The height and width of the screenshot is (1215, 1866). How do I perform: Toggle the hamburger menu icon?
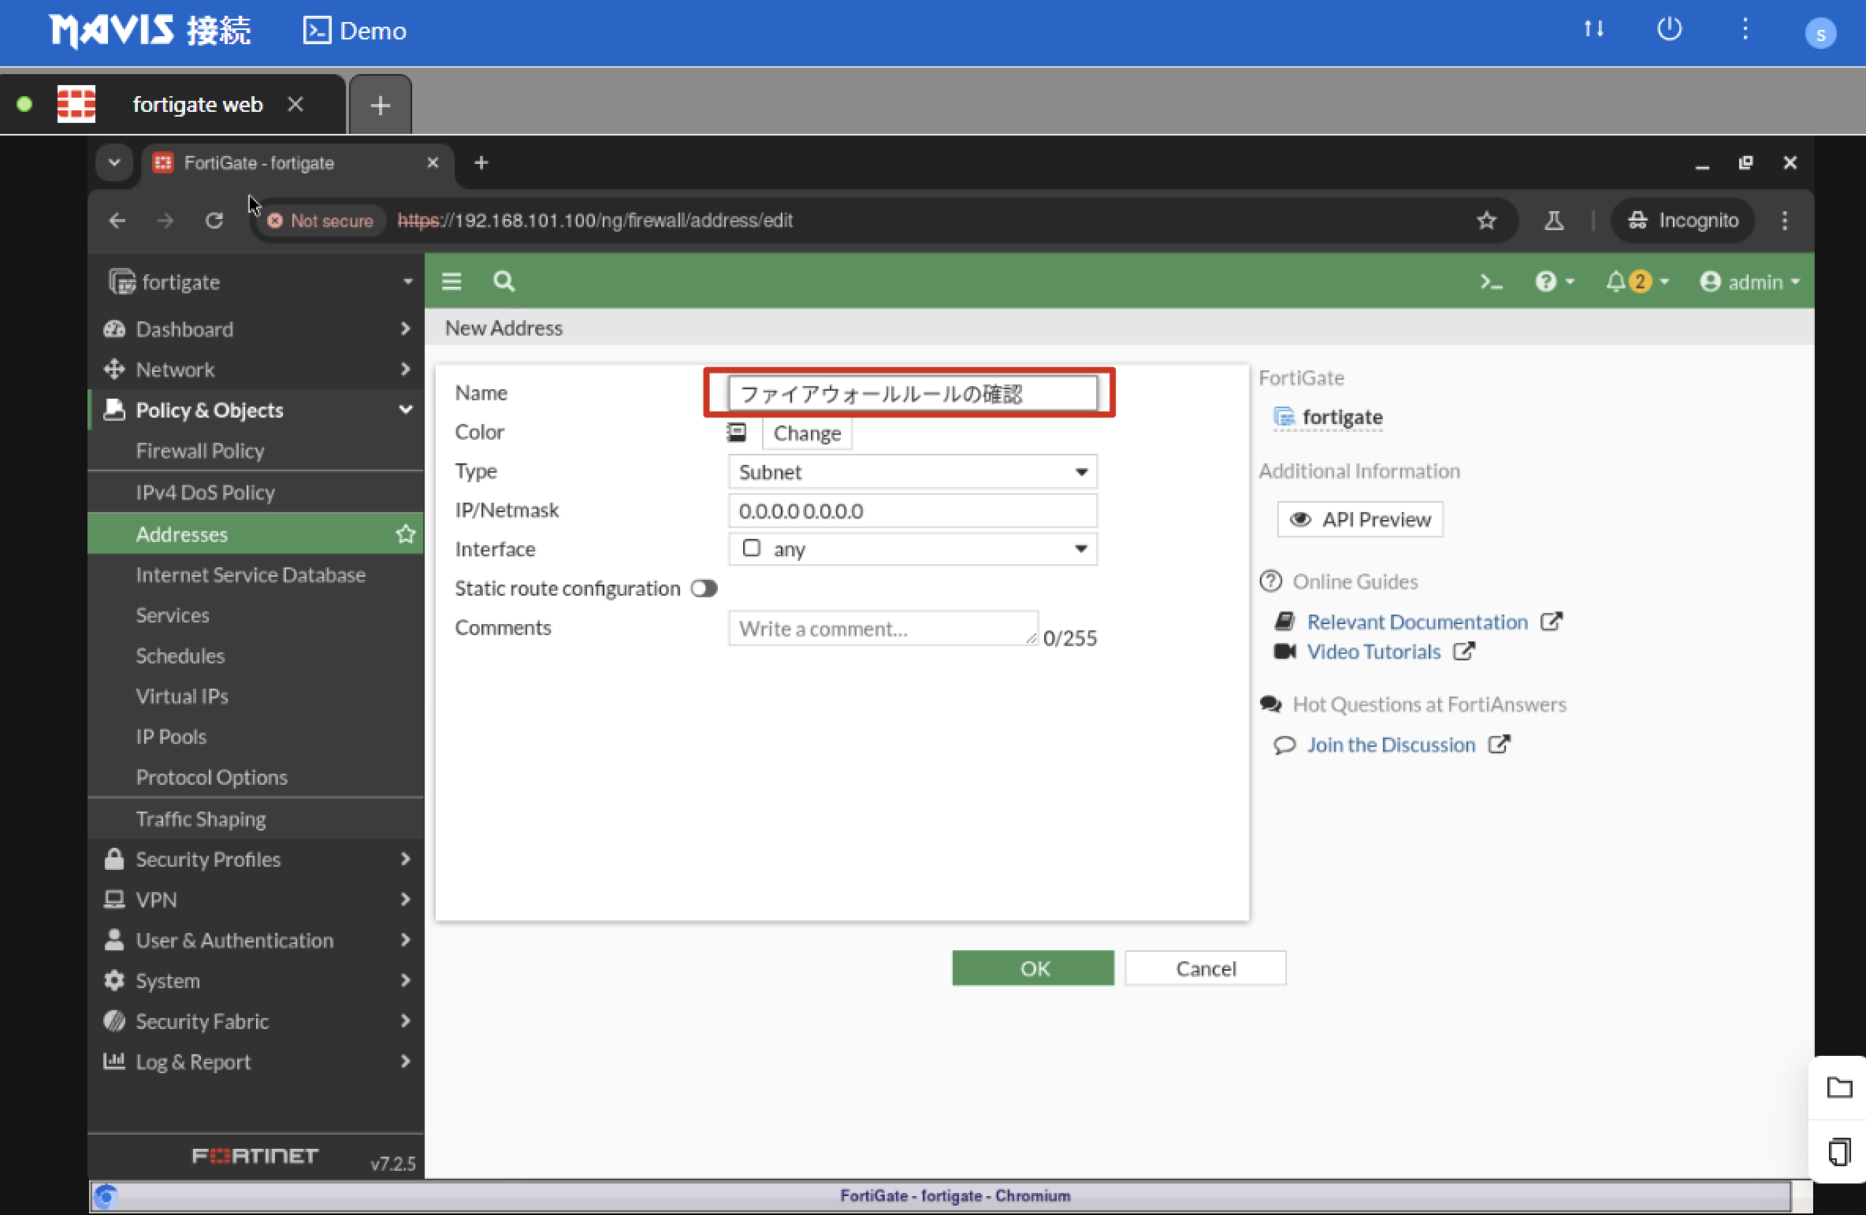tap(452, 281)
